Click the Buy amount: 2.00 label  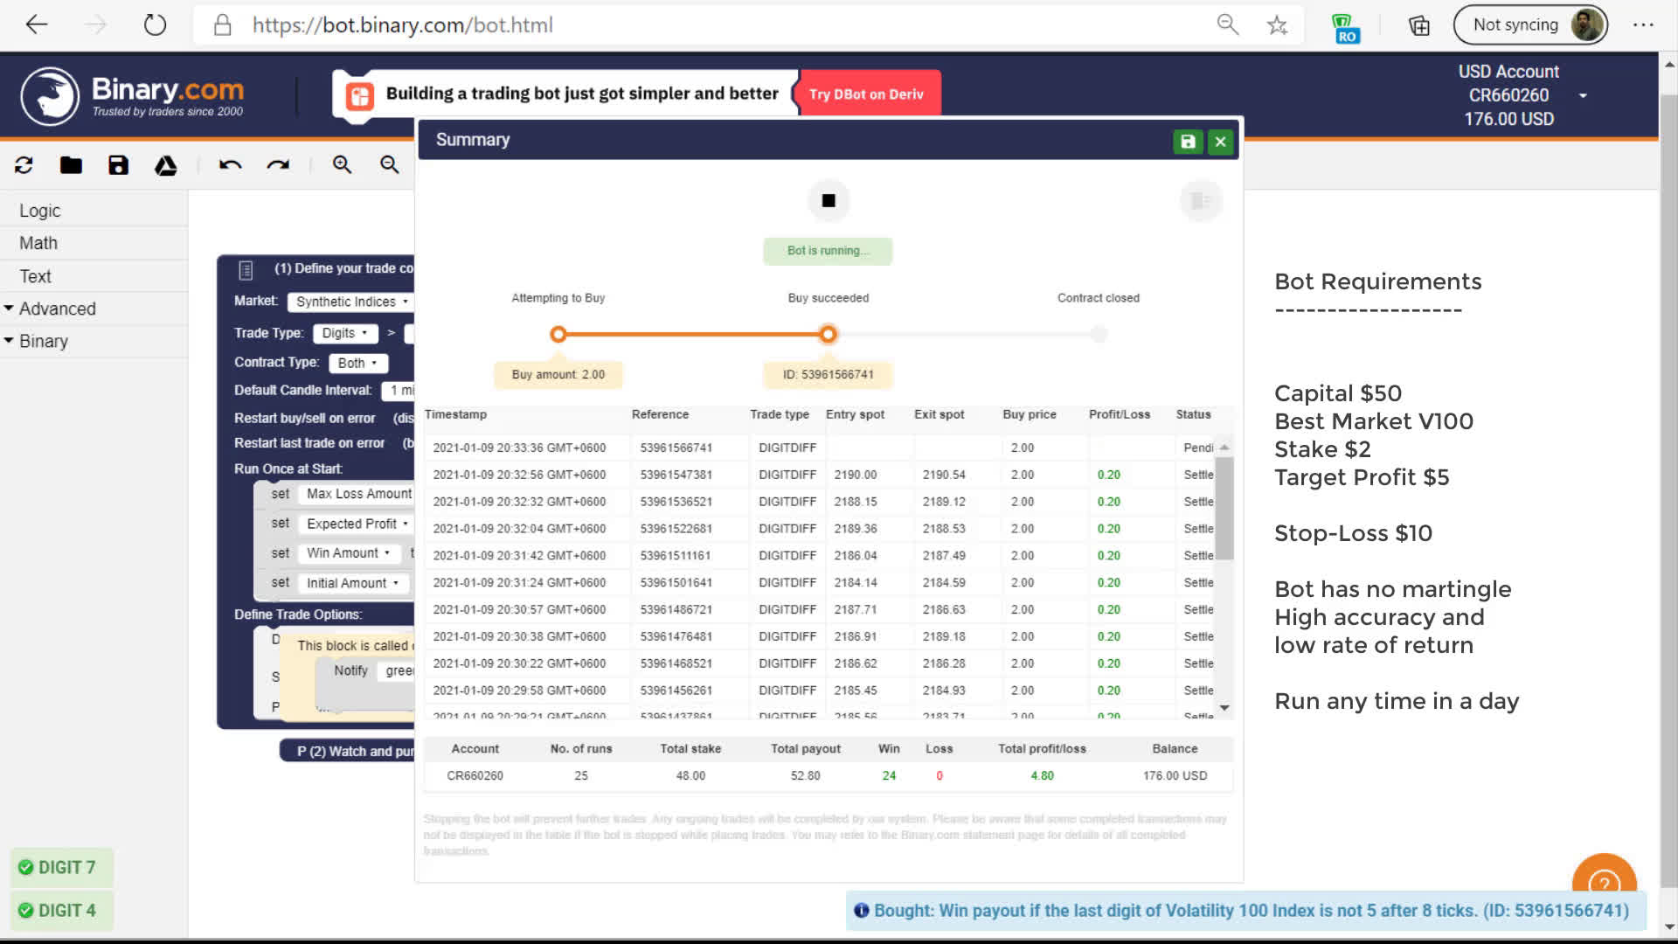point(558,375)
